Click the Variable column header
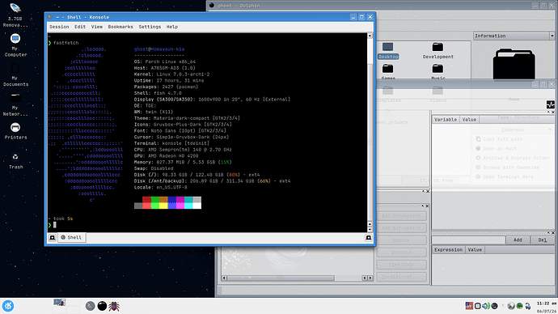Image resolution: width=558 pixels, height=314 pixels. pos(446,120)
